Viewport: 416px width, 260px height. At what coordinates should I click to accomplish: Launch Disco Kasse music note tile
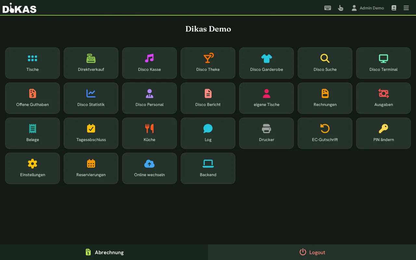tap(149, 63)
